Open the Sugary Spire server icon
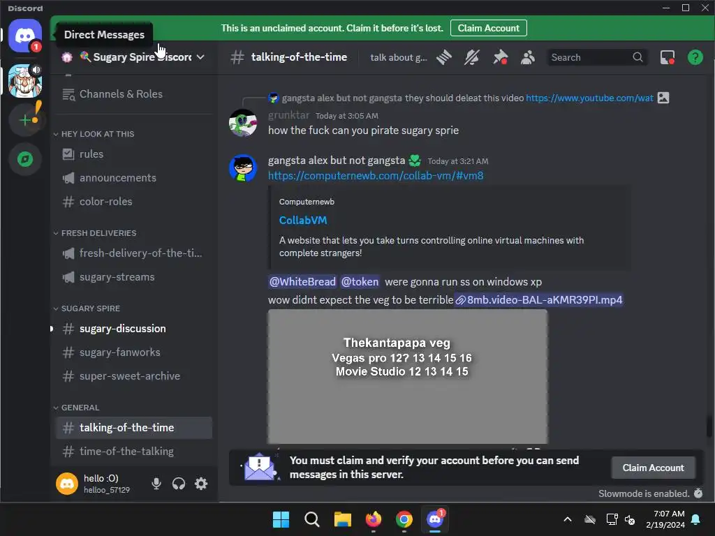The image size is (715, 536). tap(25, 81)
